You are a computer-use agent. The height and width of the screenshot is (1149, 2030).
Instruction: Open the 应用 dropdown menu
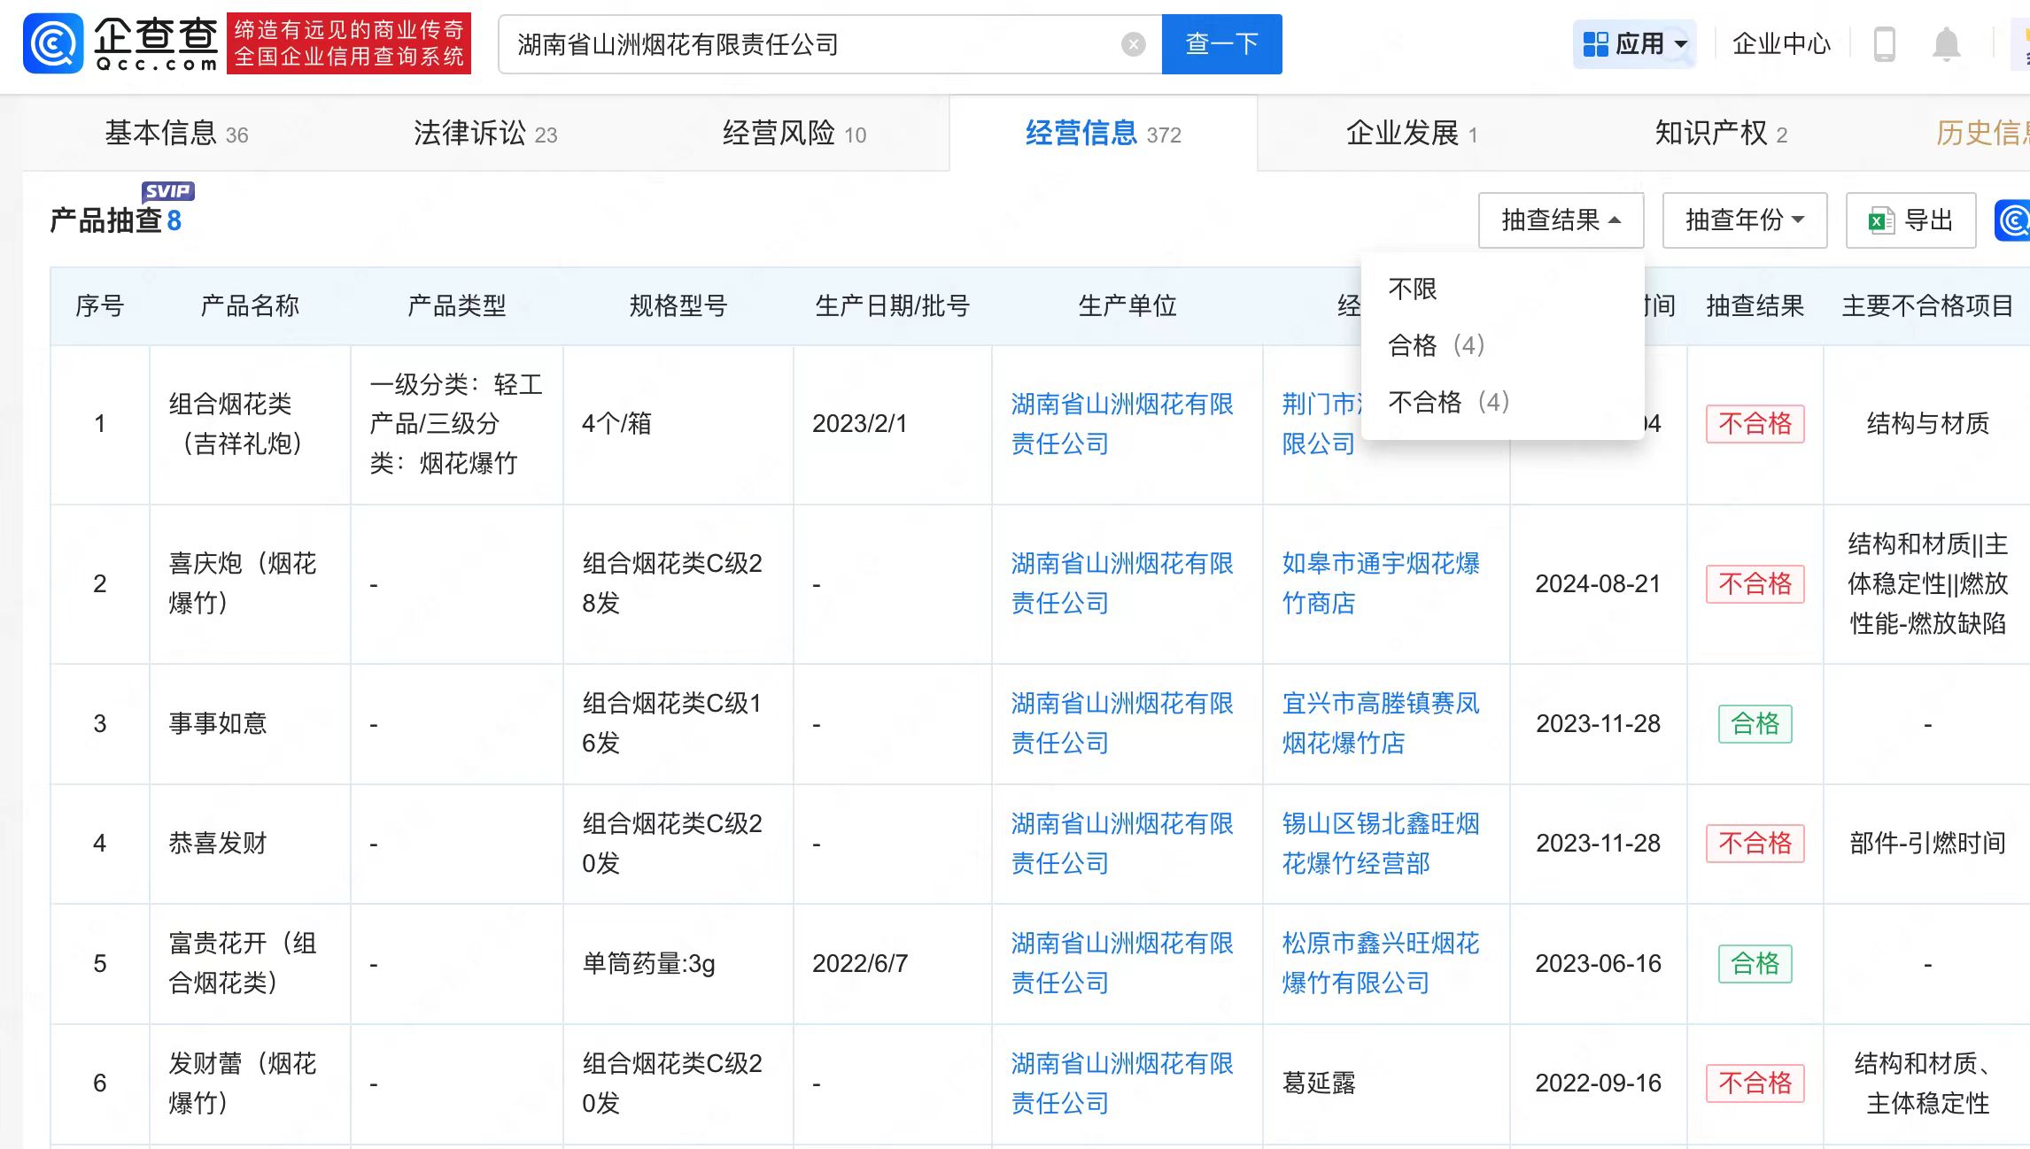(x=1635, y=43)
